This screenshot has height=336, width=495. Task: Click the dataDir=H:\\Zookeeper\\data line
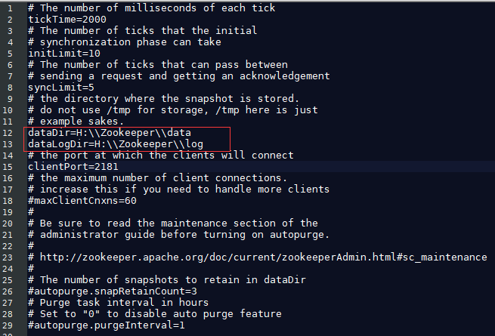(x=110, y=133)
